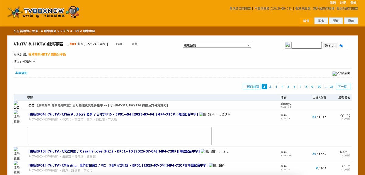Screen dimensions: 365x175
Task: Select the radio button next to Search
Action: tap(341, 45)
